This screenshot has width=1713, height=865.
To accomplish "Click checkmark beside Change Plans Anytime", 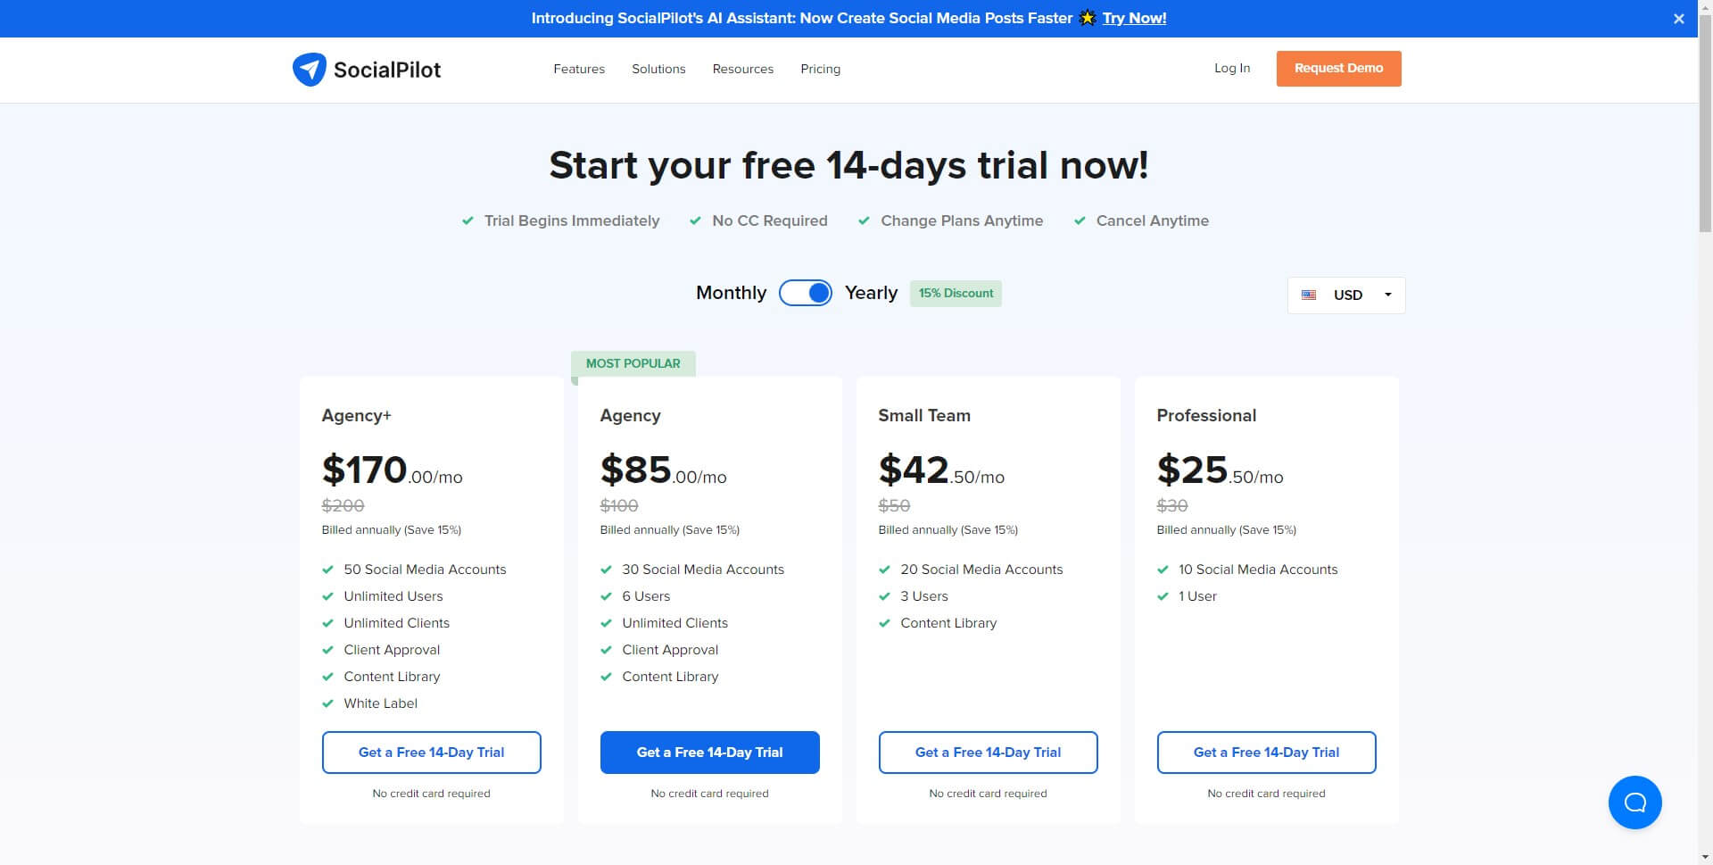I will (x=864, y=220).
